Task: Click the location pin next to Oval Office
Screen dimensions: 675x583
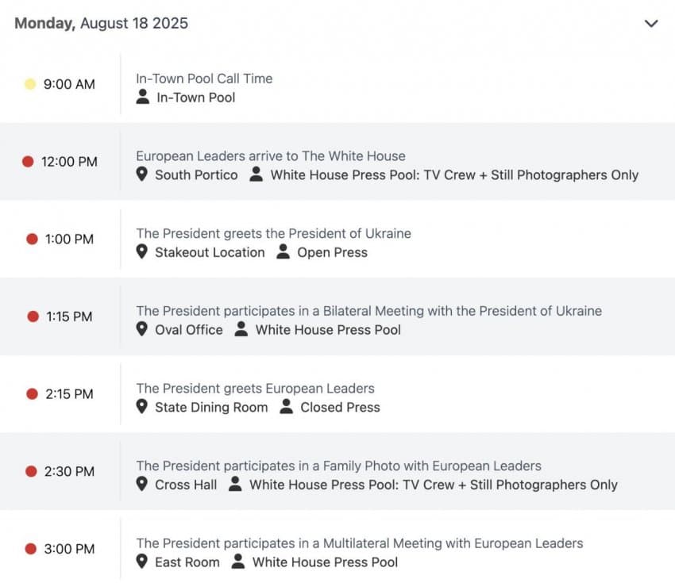Action: (x=142, y=329)
